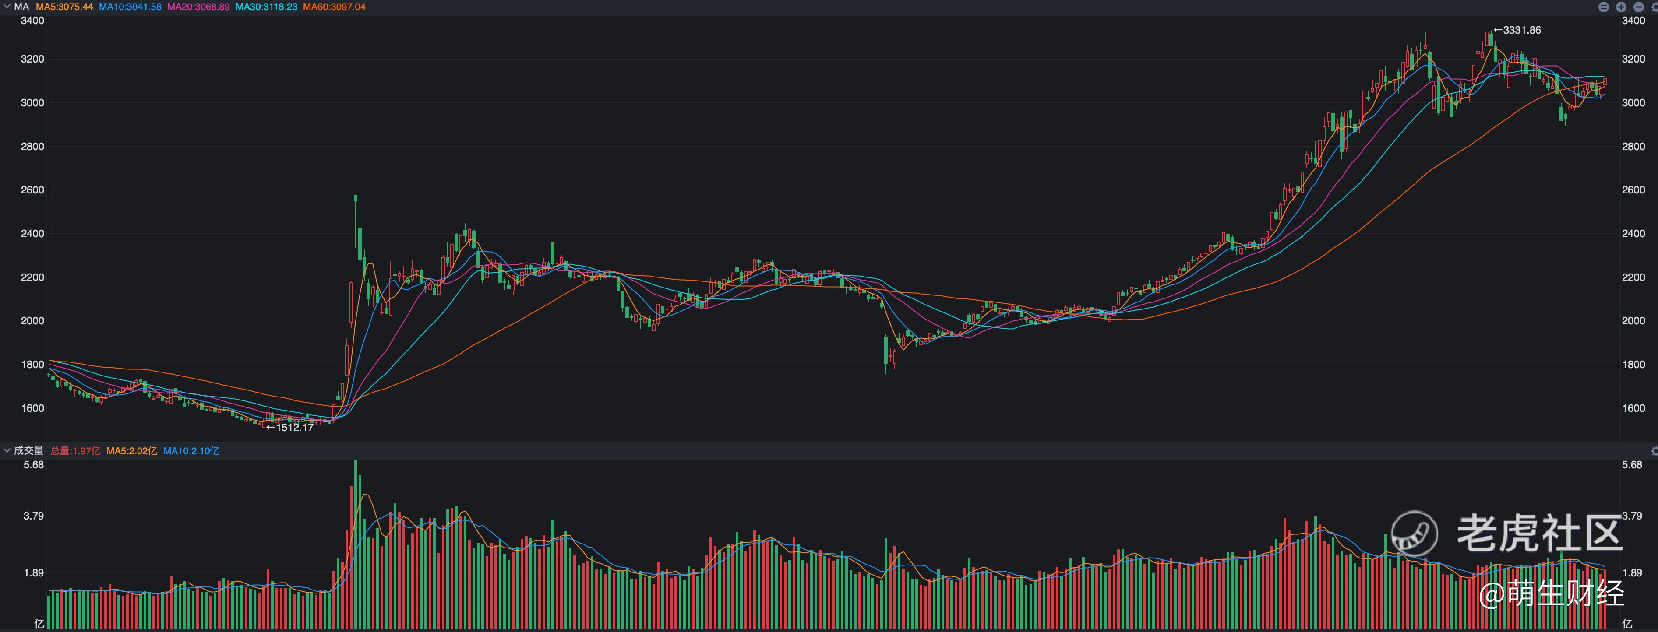1658x632 pixels.
Task: Click the 1512.17 low price marker
Action: tap(290, 427)
